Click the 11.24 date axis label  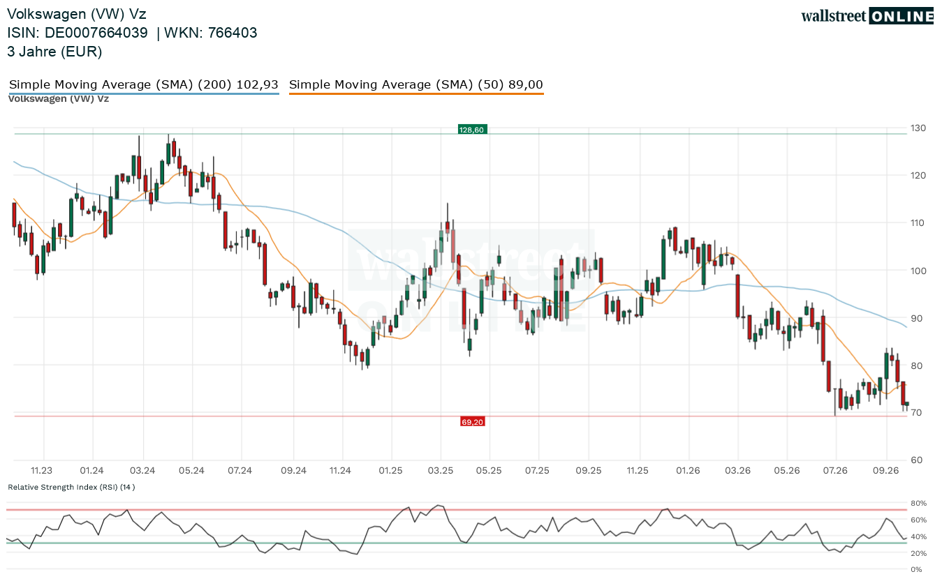point(340,471)
